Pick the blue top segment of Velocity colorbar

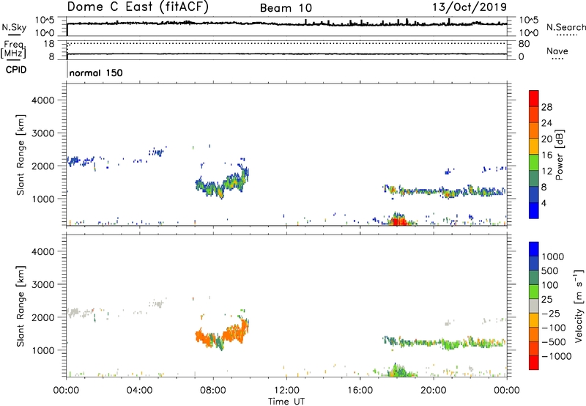(534, 249)
